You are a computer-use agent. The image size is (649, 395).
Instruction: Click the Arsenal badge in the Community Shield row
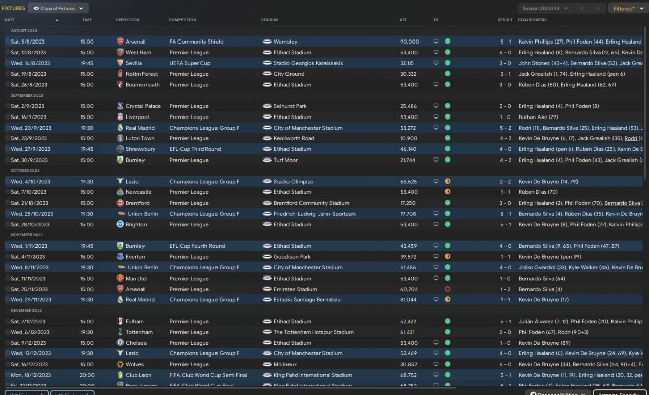coord(120,42)
